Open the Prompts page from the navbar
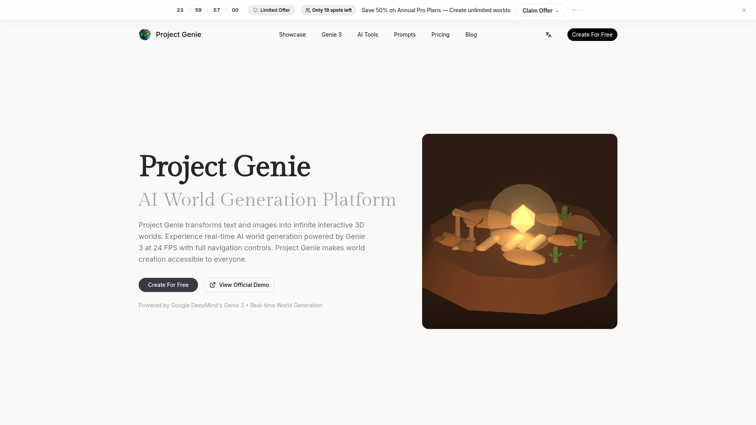This screenshot has height=425, width=756. pyautogui.click(x=405, y=35)
